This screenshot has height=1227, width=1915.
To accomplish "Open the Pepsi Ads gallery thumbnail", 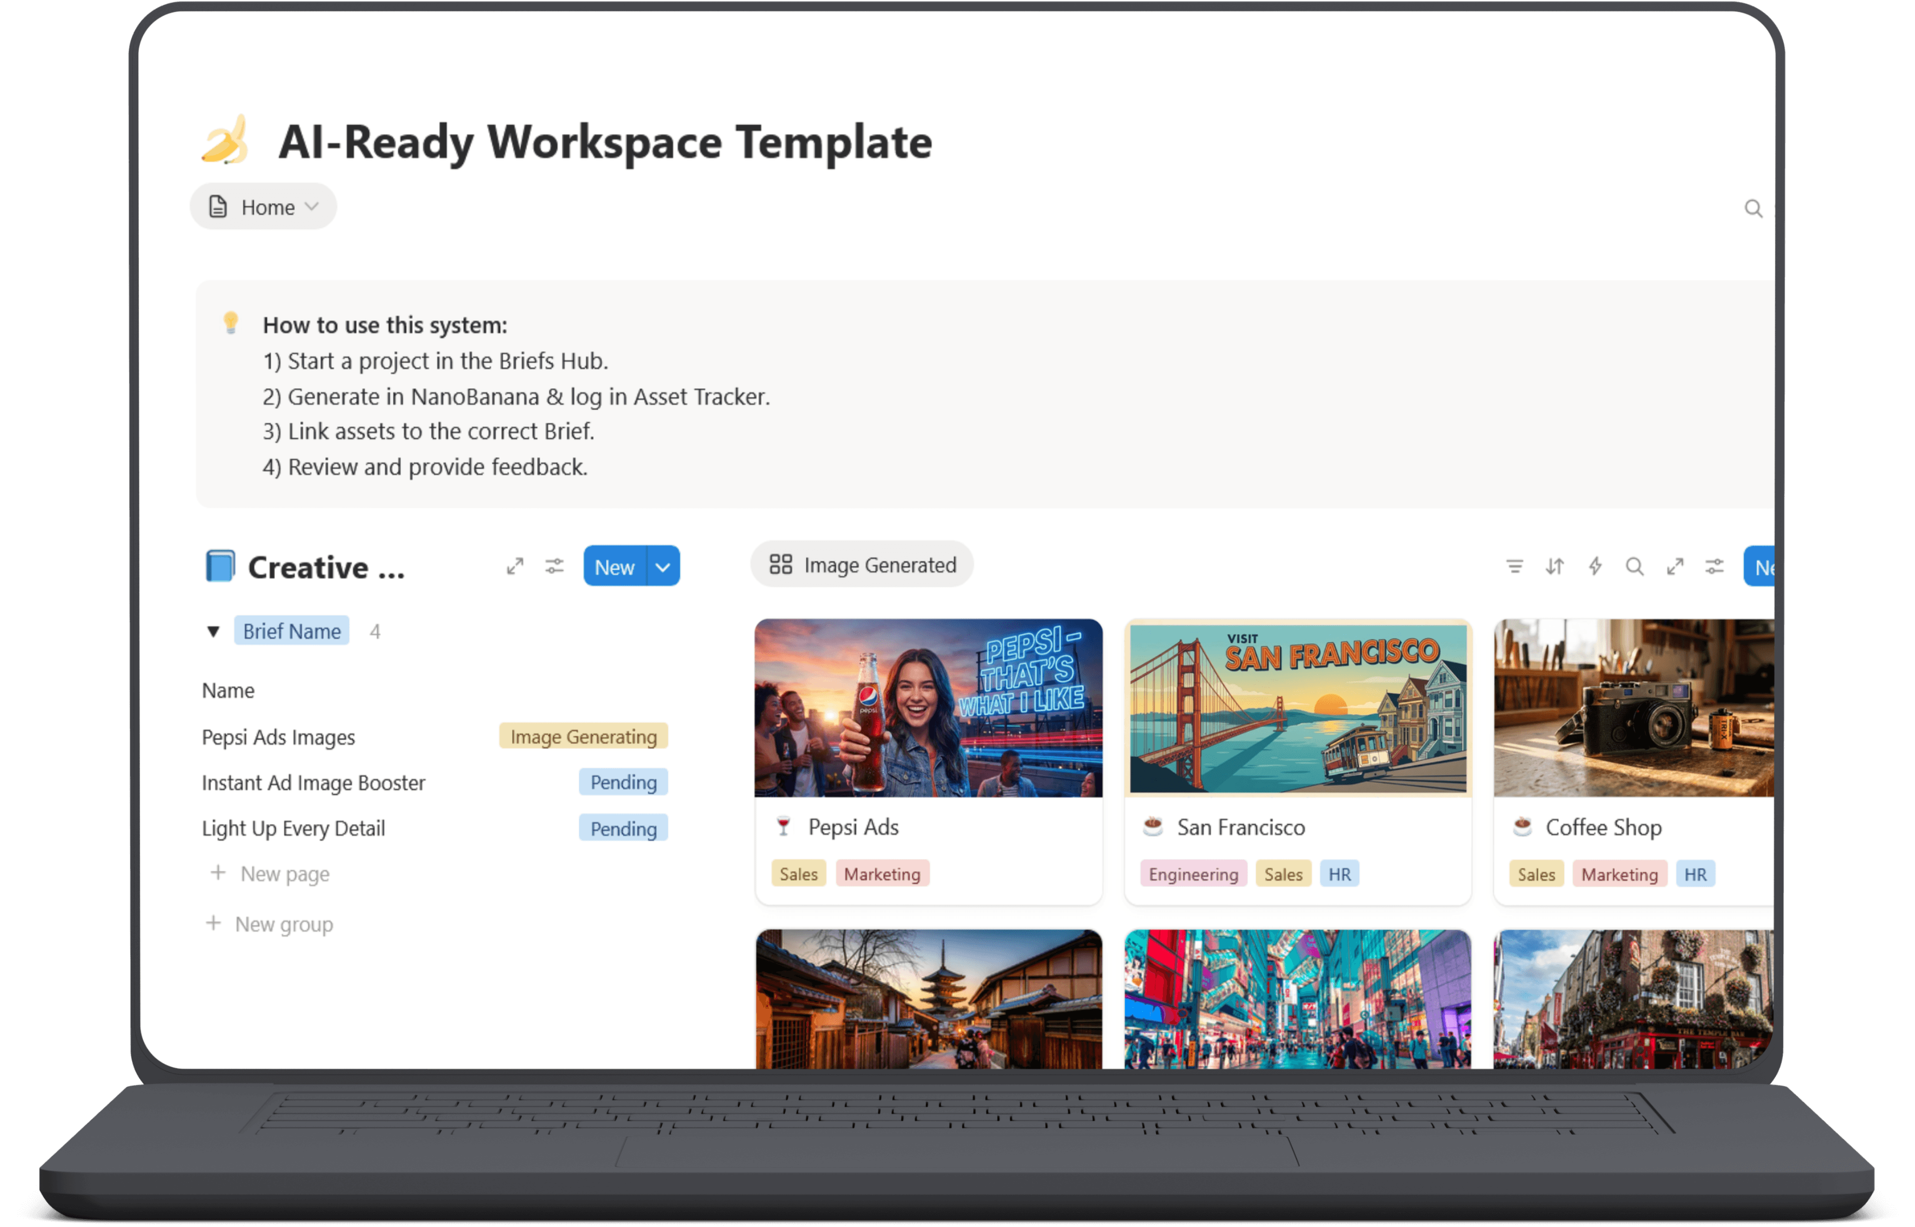I will coord(928,708).
